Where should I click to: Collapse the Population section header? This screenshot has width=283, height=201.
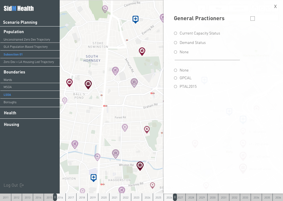point(14,32)
